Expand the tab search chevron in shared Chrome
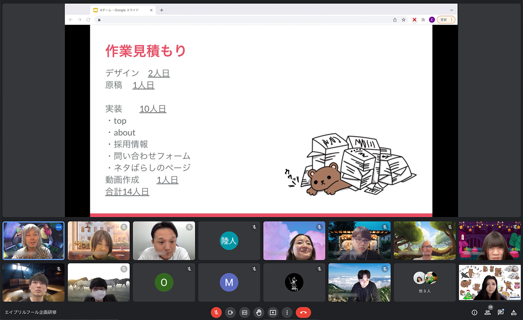523x320 pixels. (x=452, y=10)
